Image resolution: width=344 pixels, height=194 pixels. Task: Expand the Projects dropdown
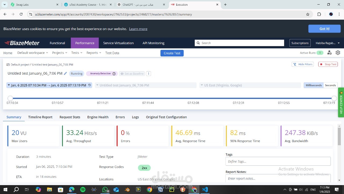[x=60, y=53]
